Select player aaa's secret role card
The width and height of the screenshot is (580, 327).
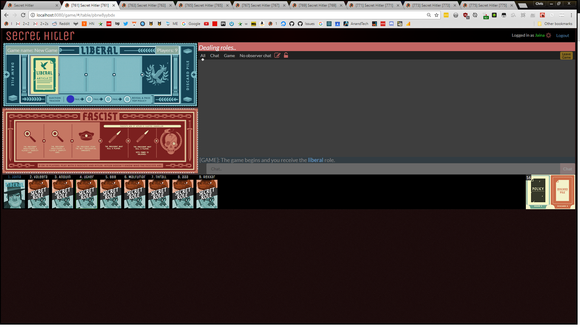pyautogui.click(x=183, y=194)
